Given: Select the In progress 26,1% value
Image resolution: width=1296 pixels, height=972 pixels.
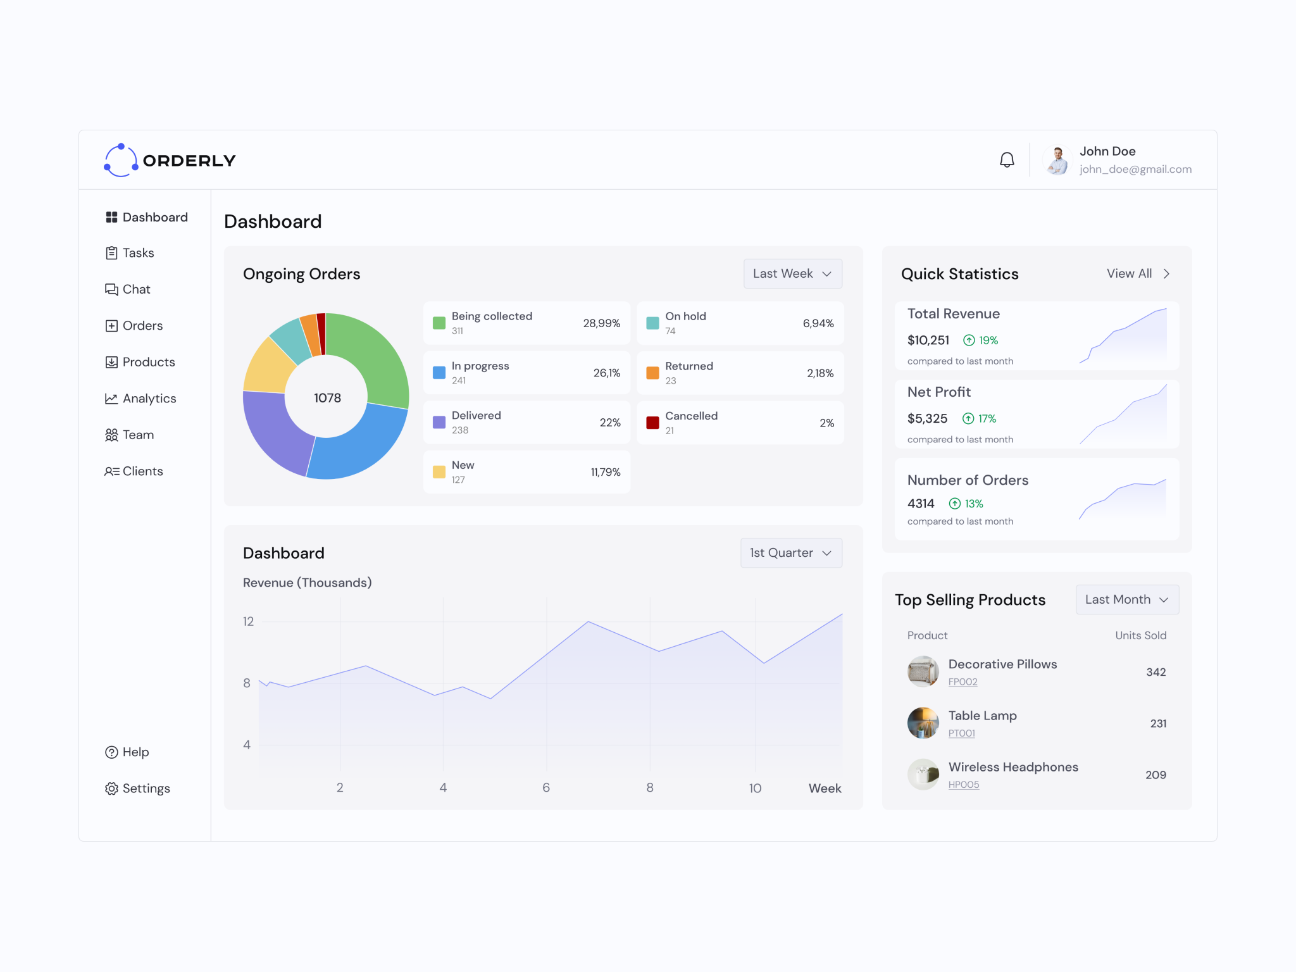Looking at the screenshot, I should (606, 373).
